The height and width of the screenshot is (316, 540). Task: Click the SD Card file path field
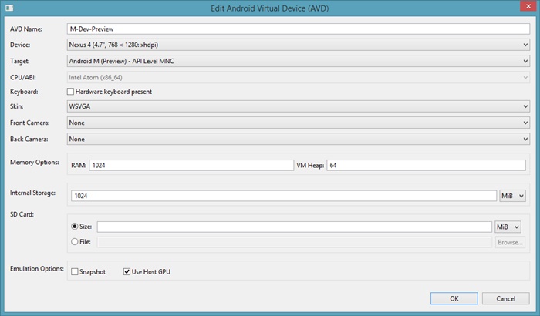[295, 242]
